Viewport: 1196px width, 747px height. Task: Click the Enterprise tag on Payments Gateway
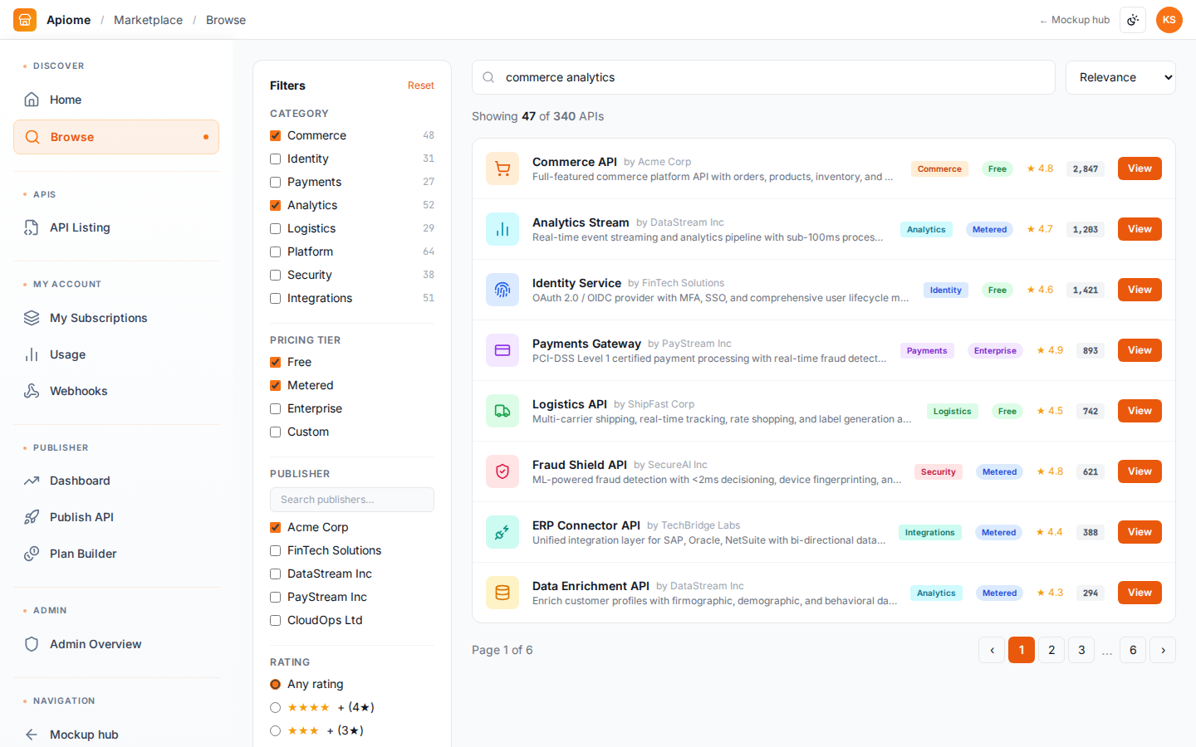click(995, 350)
